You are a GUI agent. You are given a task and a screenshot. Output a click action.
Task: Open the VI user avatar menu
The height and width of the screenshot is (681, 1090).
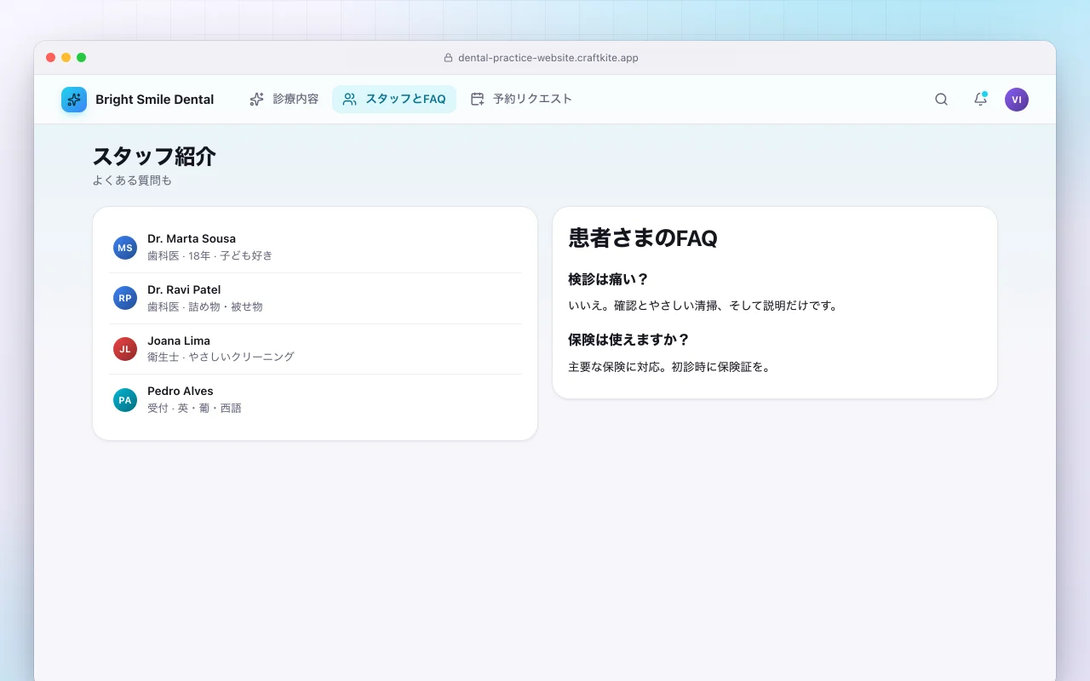coord(1017,100)
